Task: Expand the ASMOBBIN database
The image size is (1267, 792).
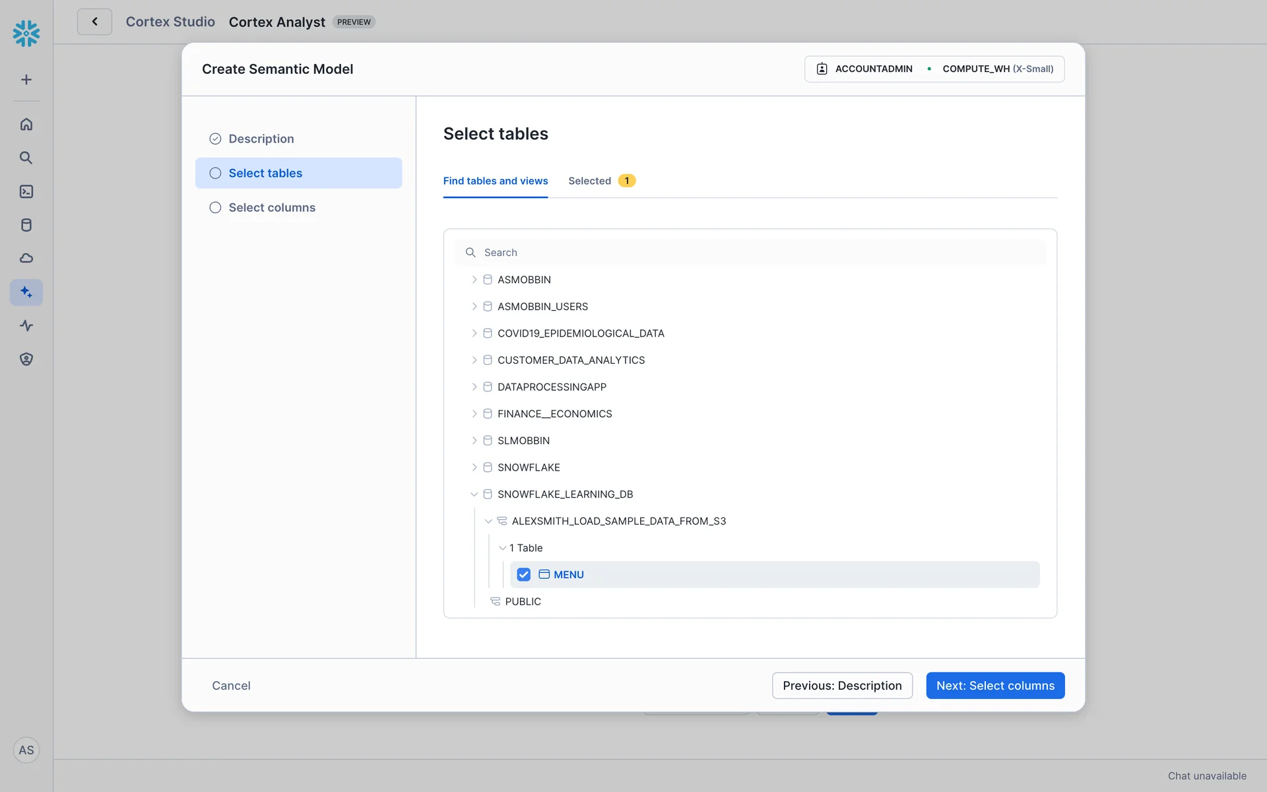Action: (x=474, y=280)
